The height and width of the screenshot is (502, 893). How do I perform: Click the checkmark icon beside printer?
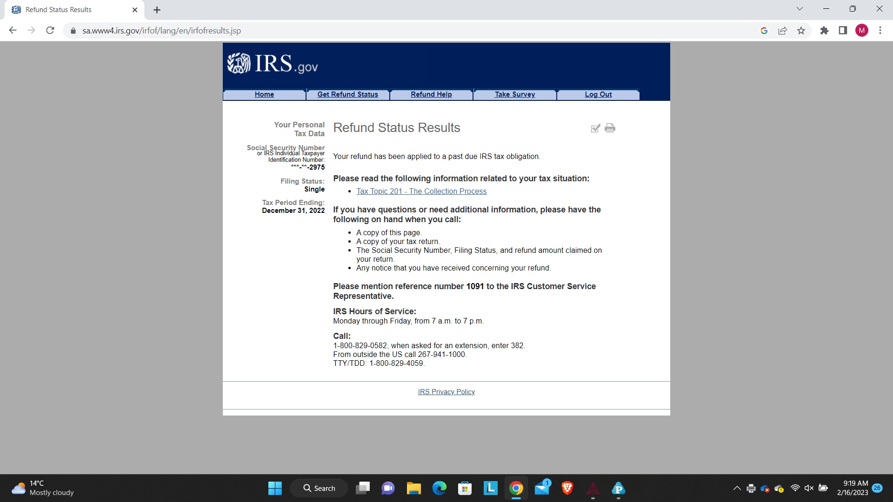(595, 128)
